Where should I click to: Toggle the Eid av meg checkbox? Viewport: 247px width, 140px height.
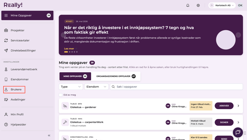(x=60, y=95)
